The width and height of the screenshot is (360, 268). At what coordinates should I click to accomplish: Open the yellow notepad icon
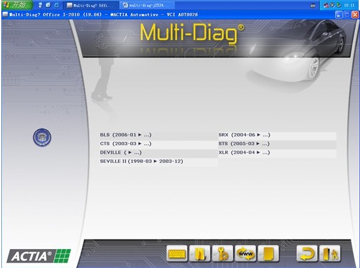[268, 254]
